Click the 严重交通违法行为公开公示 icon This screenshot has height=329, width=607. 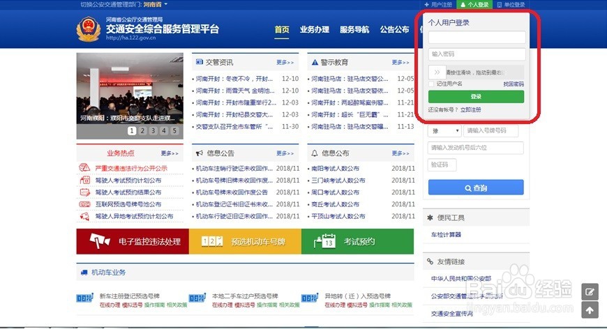point(84,168)
